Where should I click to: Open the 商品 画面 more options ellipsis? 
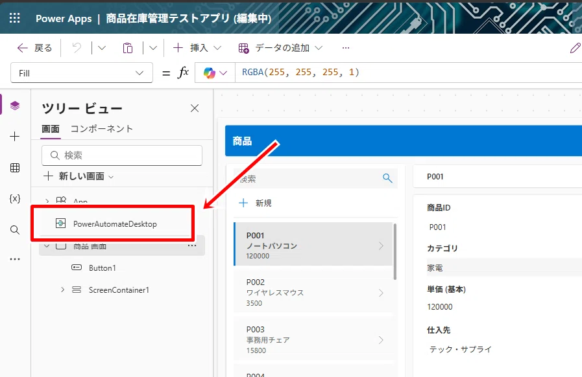tap(192, 246)
